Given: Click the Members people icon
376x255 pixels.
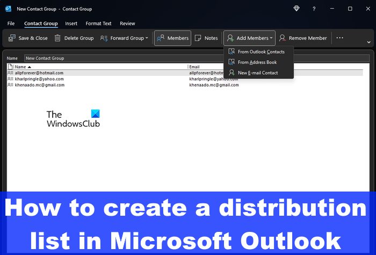Looking at the screenshot, I should click(x=161, y=38).
